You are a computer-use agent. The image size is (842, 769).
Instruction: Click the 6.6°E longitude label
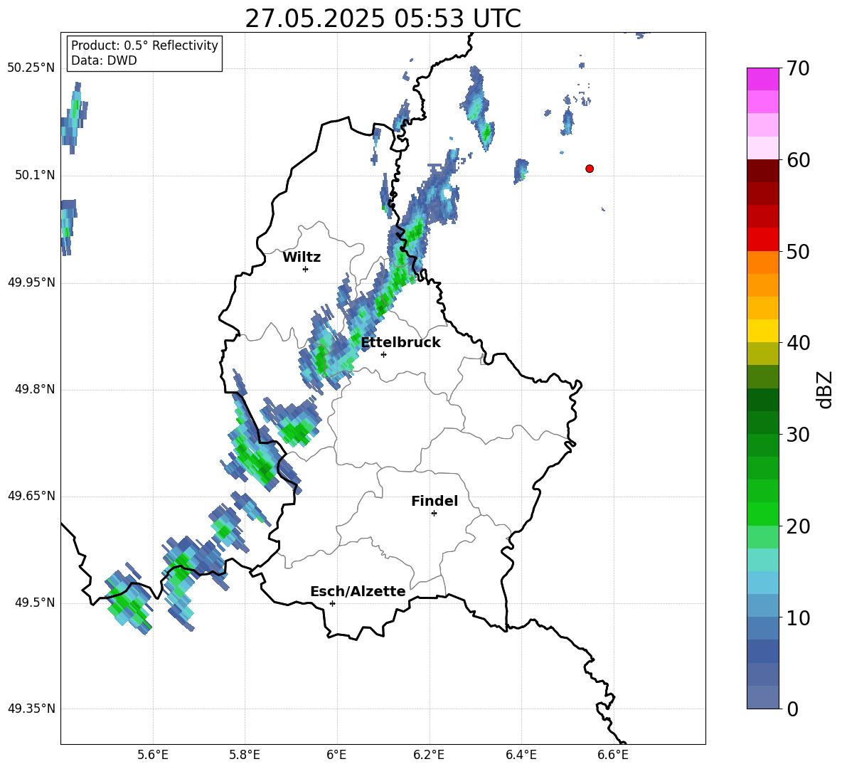click(613, 755)
